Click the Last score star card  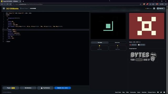click(99, 48)
